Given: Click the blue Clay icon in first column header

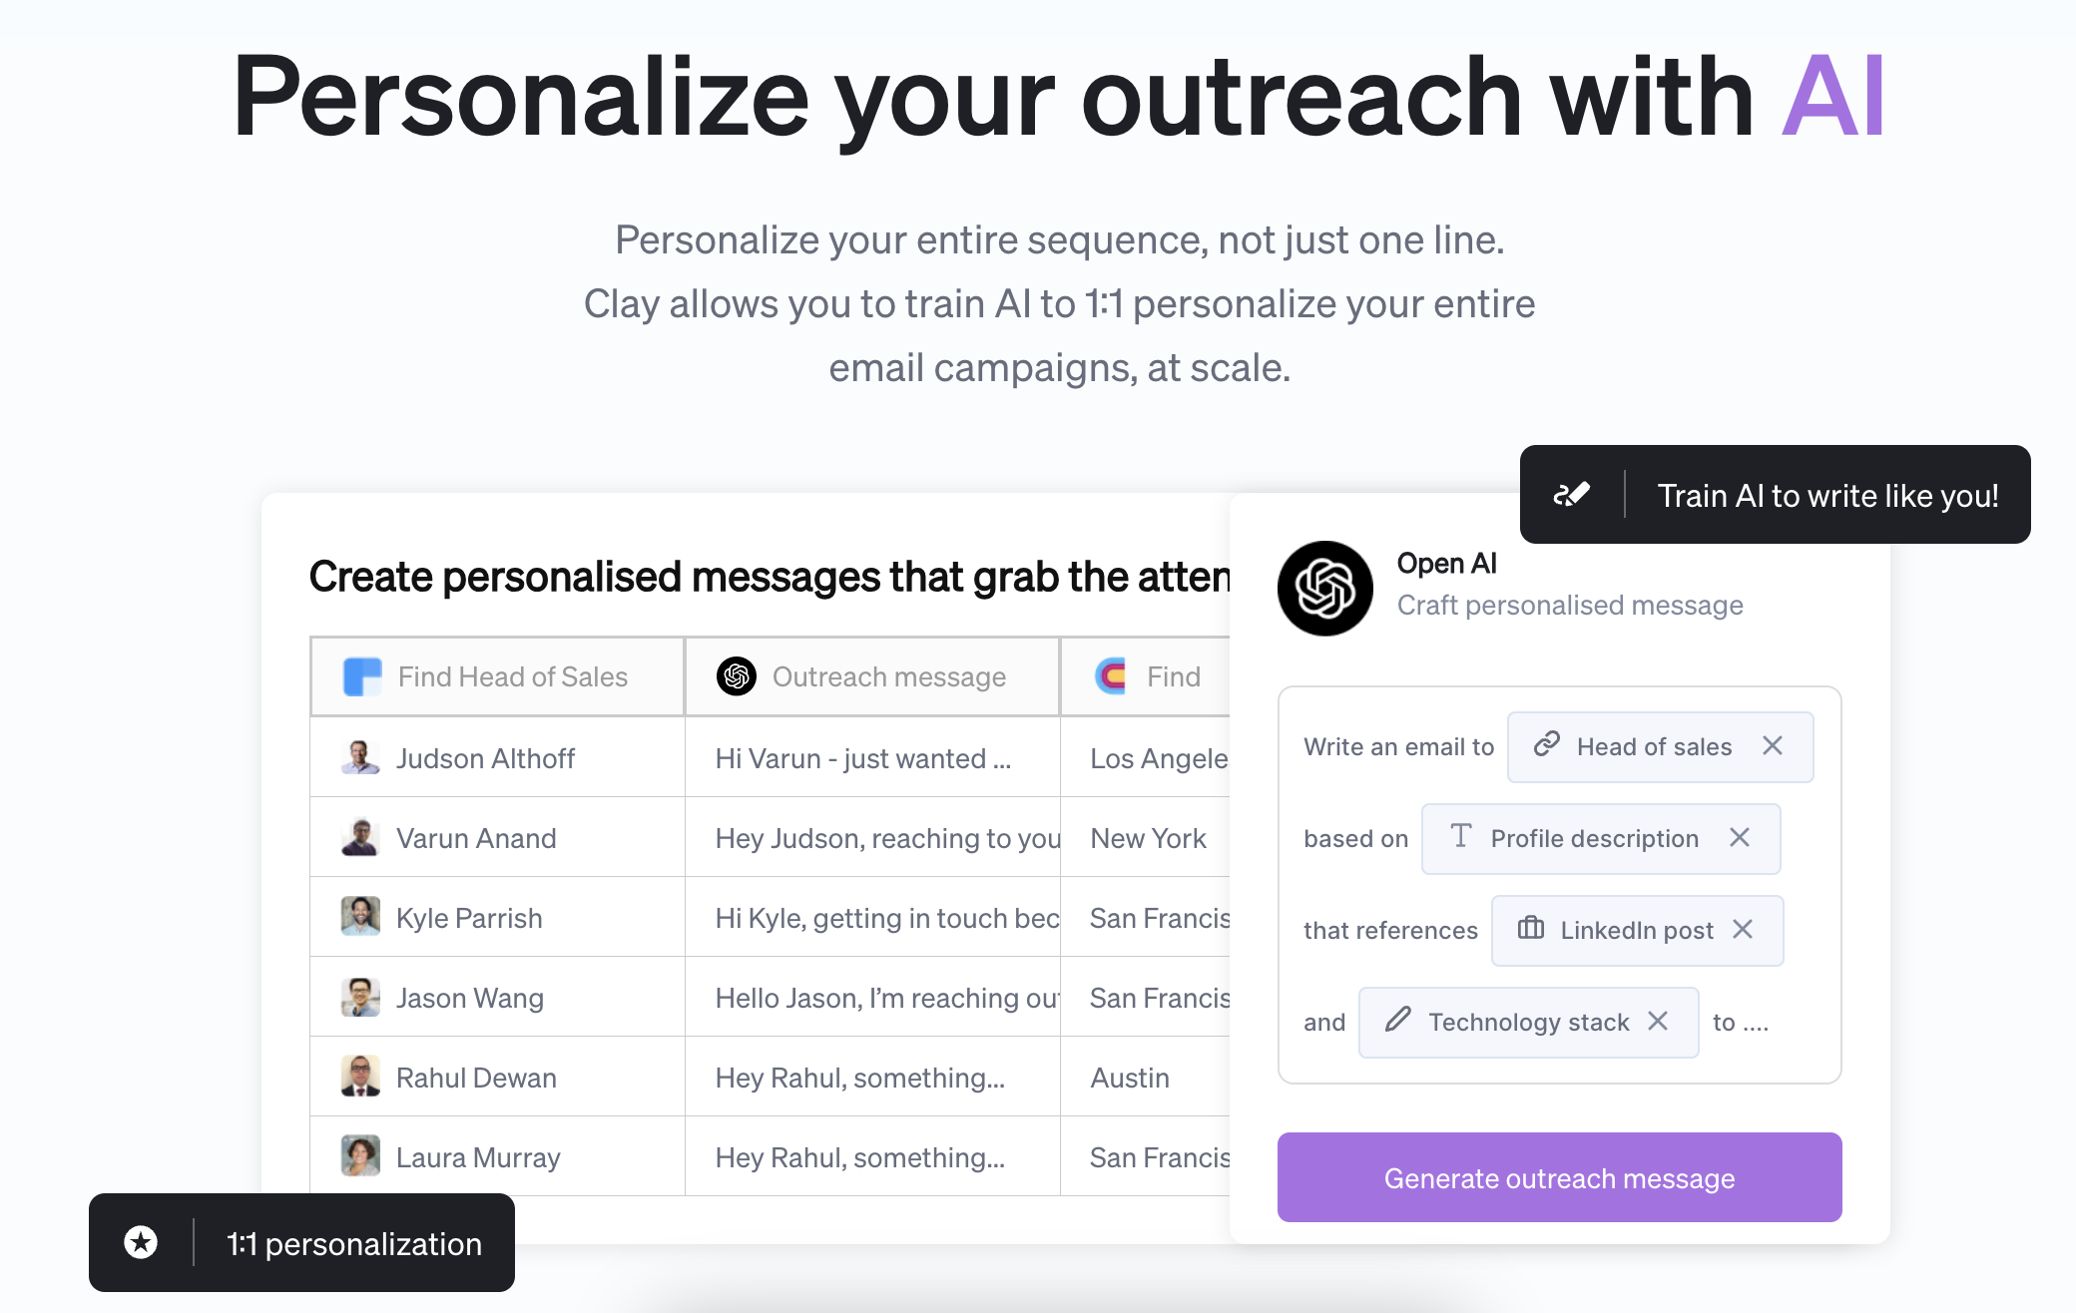Looking at the screenshot, I should tap(362, 676).
